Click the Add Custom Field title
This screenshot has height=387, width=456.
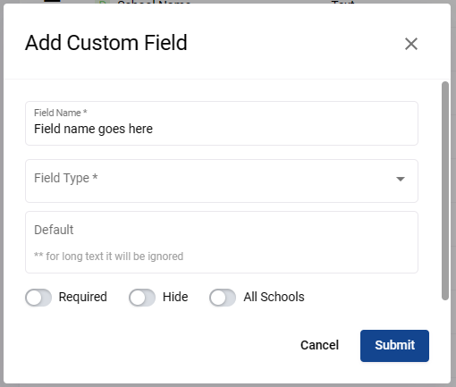pyautogui.click(x=106, y=43)
